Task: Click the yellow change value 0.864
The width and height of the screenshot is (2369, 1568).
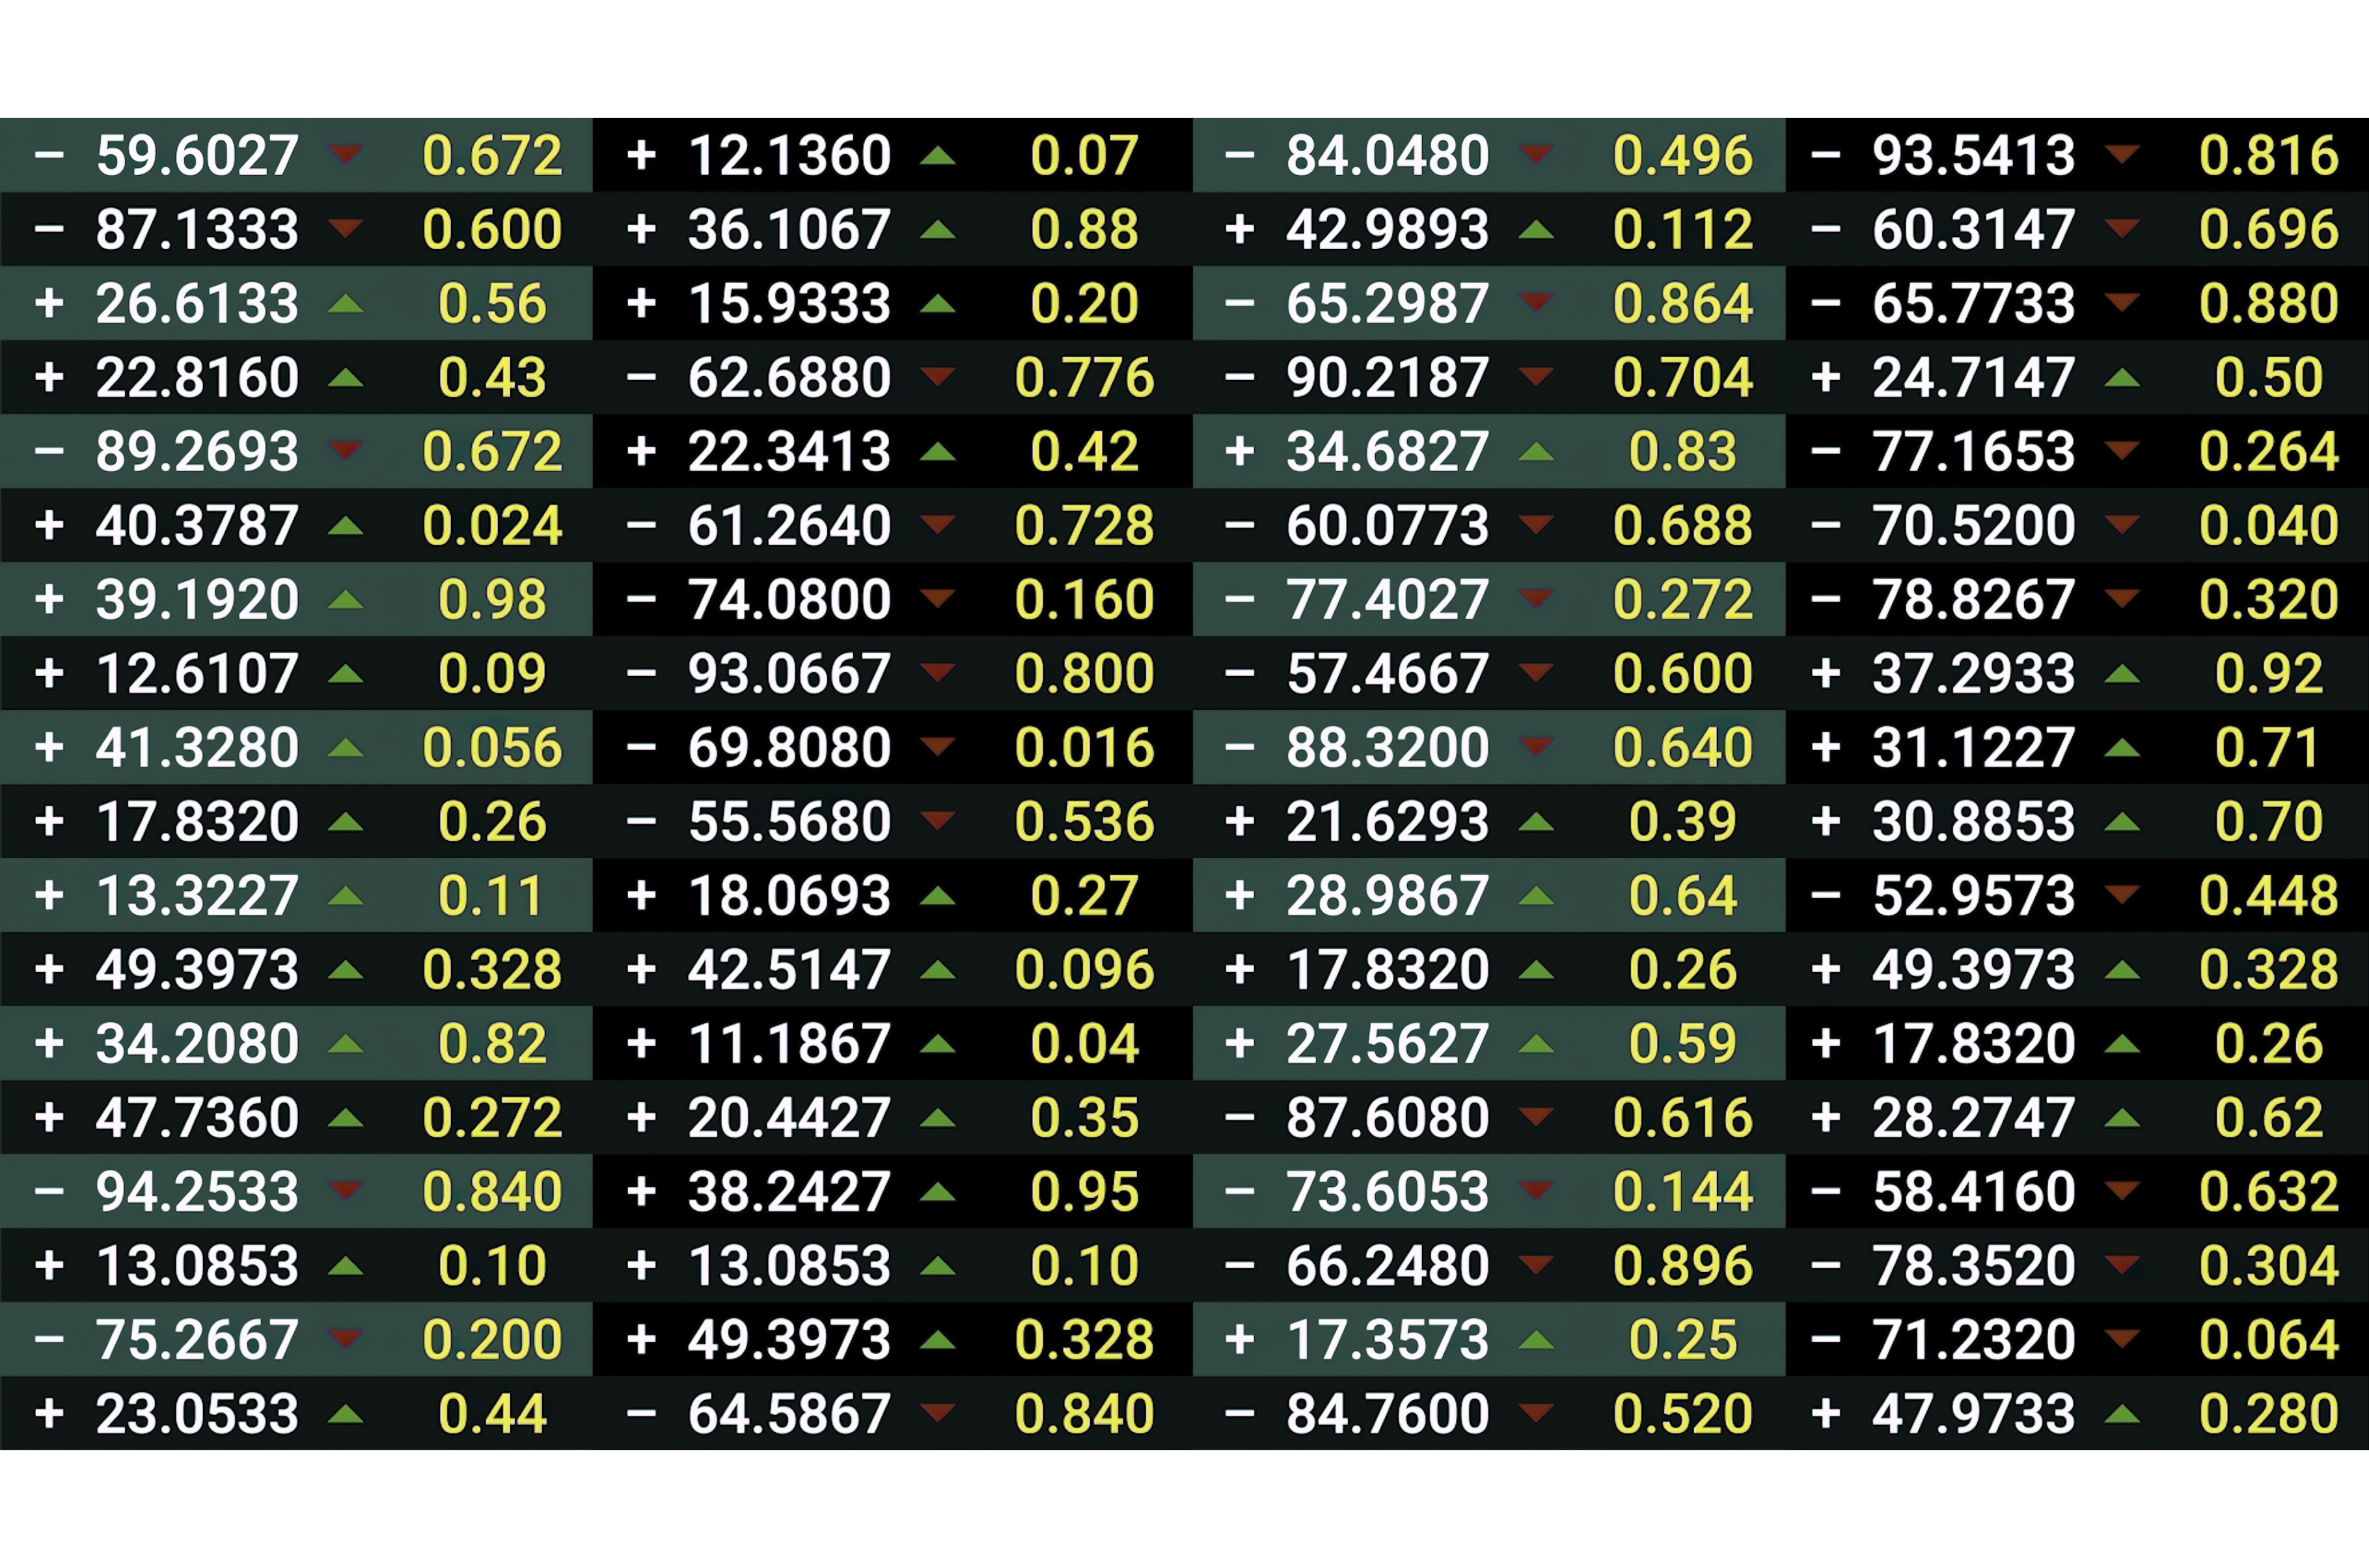Action: click(1682, 303)
